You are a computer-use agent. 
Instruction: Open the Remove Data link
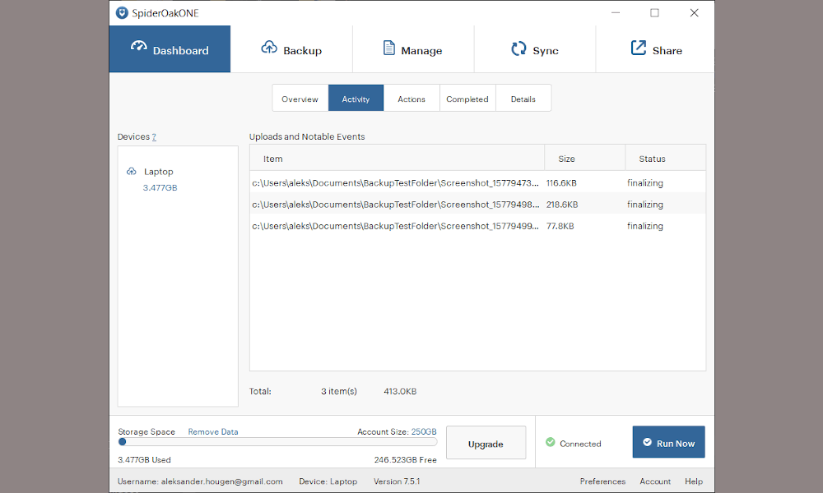coord(213,431)
